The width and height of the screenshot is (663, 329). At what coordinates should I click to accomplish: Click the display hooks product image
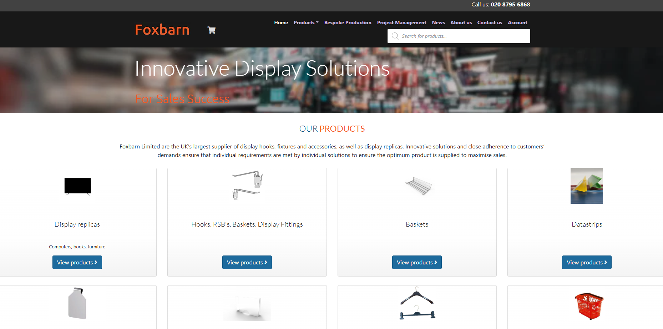247,185
